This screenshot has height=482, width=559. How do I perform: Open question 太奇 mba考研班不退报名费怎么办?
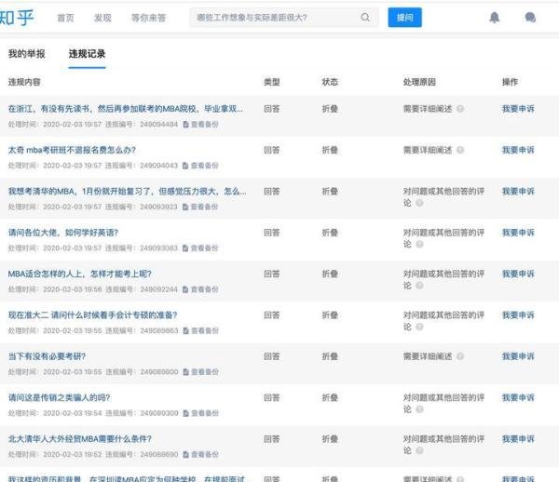pyautogui.click(x=72, y=150)
